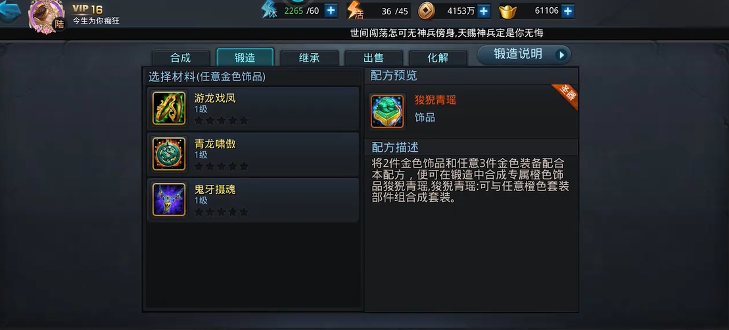This screenshot has height=330, width=729.
Task: Switch to the 出售 tab
Action: (373, 58)
